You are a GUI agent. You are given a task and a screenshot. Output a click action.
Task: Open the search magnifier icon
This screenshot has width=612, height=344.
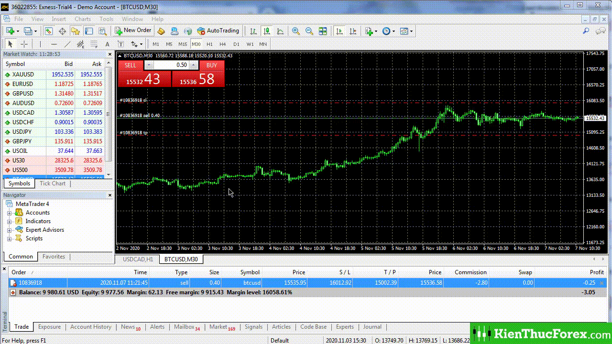586,31
